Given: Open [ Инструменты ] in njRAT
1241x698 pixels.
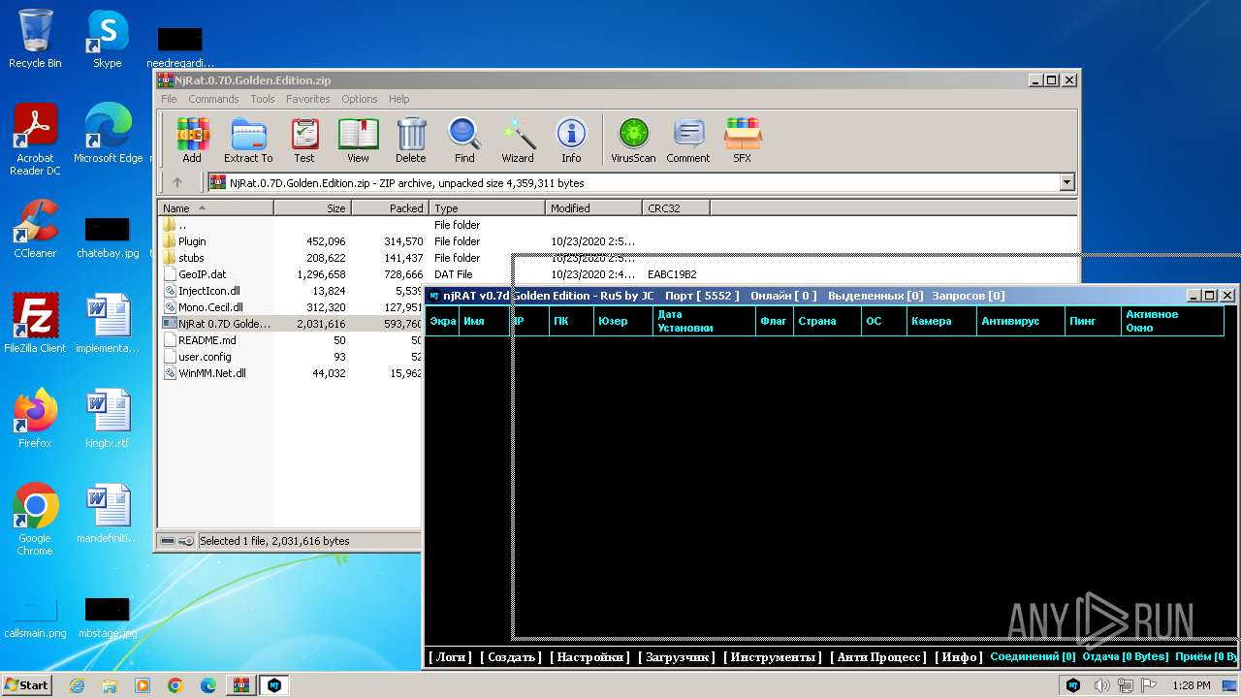Looking at the screenshot, I should tap(774, 657).
